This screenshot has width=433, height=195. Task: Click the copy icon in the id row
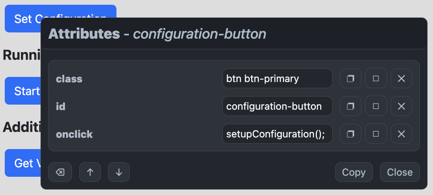click(x=350, y=106)
